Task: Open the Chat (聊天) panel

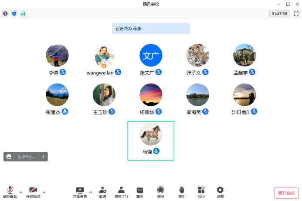Action: (x=140, y=192)
